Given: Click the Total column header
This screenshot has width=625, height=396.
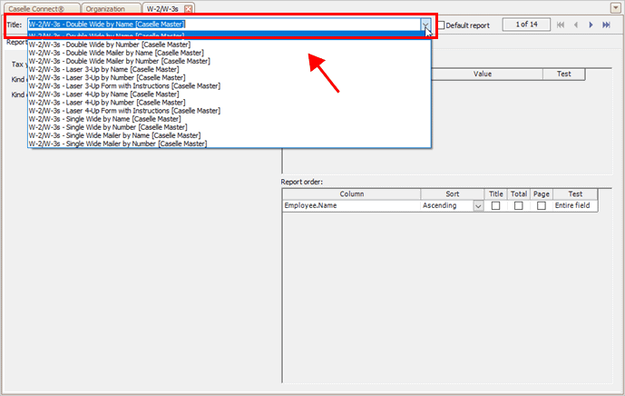Looking at the screenshot, I should (x=519, y=194).
